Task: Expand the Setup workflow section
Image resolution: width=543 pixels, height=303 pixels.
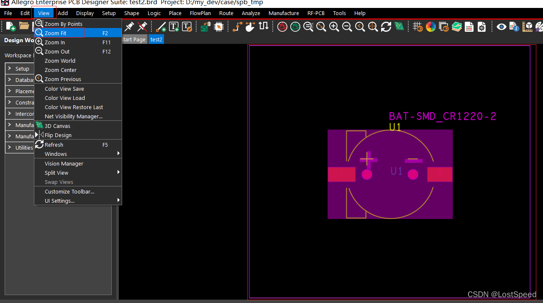Action: (x=22, y=69)
